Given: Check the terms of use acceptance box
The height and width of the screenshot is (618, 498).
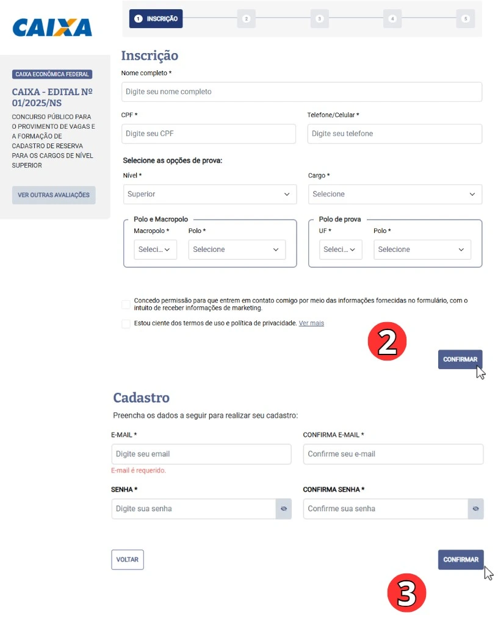Looking at the screenshot, I should tap(126, 324).
